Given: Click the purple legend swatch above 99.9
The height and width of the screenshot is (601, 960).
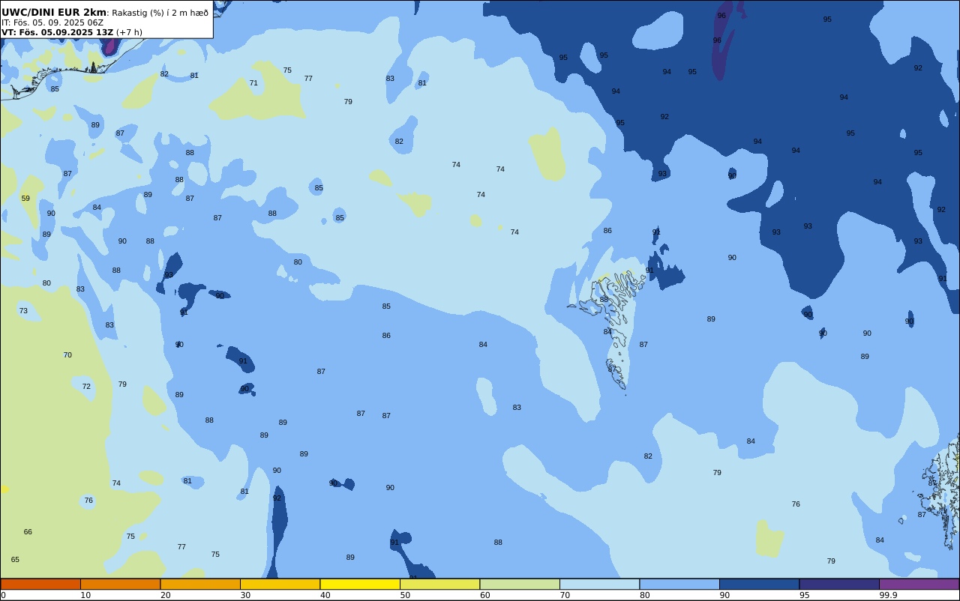Looking at the screenshot, I should pyautogui.click(x=919, y=584).
